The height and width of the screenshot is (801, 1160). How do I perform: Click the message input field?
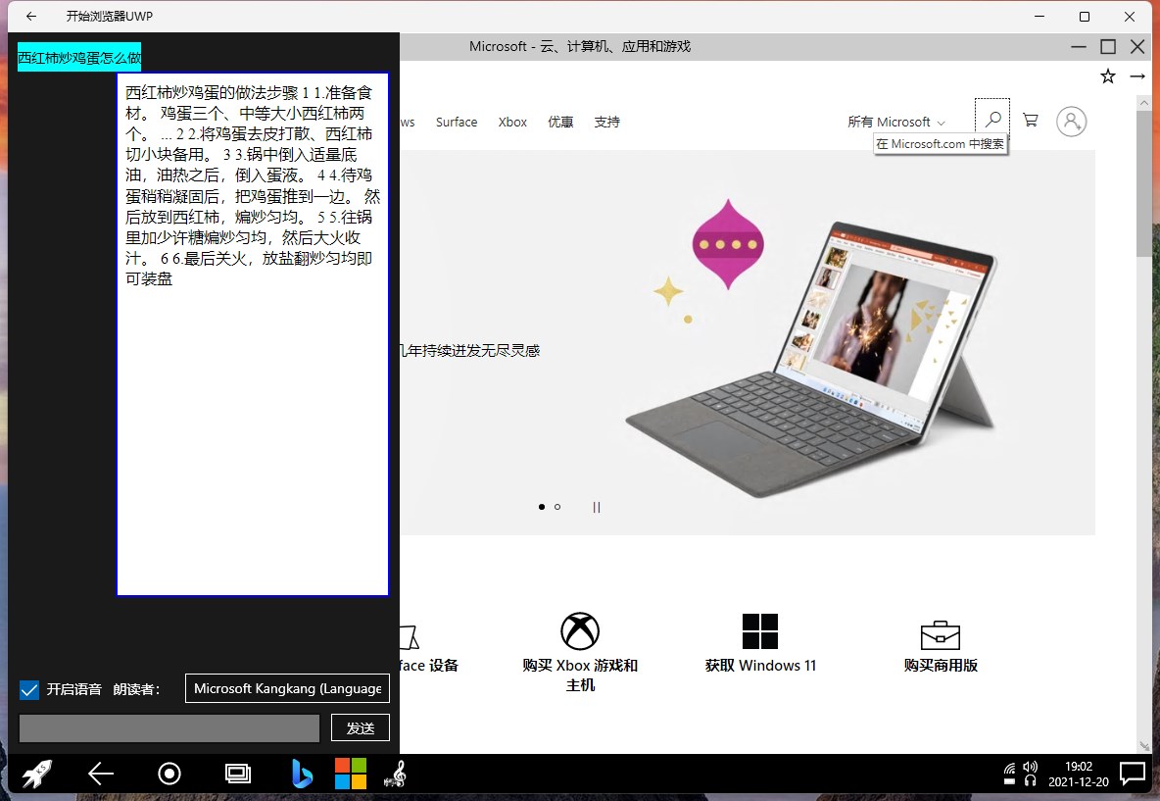[x=169, y=727]
